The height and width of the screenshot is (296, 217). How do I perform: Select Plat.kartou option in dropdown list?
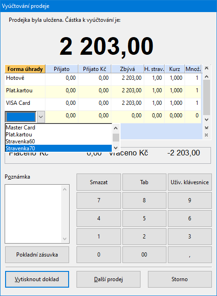click(x=59, y=135)
